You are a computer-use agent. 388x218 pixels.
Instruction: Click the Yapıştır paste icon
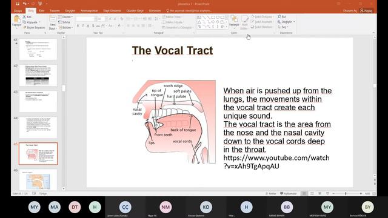click(x=16, y=19)
